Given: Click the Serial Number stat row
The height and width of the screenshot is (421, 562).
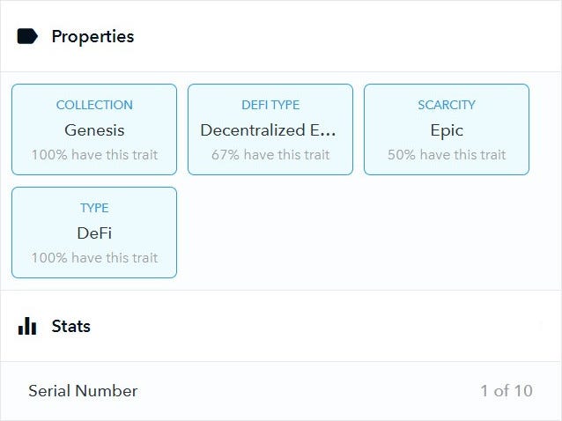Looking at the screenshot, I should pyautogui.click(x=281, y=390).
